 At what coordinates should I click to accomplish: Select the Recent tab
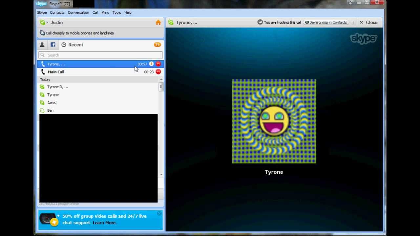(x=72, y=45)
